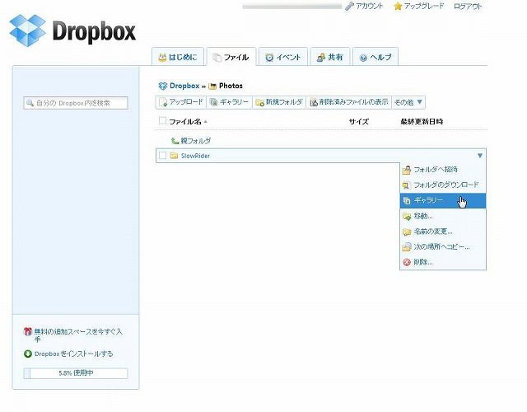Viewport: 527px width, 412px height.
Task: Click the 新規フォルダ folder icon
Action: coord(259,102)
